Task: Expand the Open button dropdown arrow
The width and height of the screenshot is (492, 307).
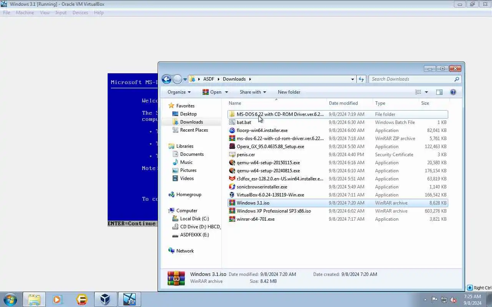Action: [226, 92]
